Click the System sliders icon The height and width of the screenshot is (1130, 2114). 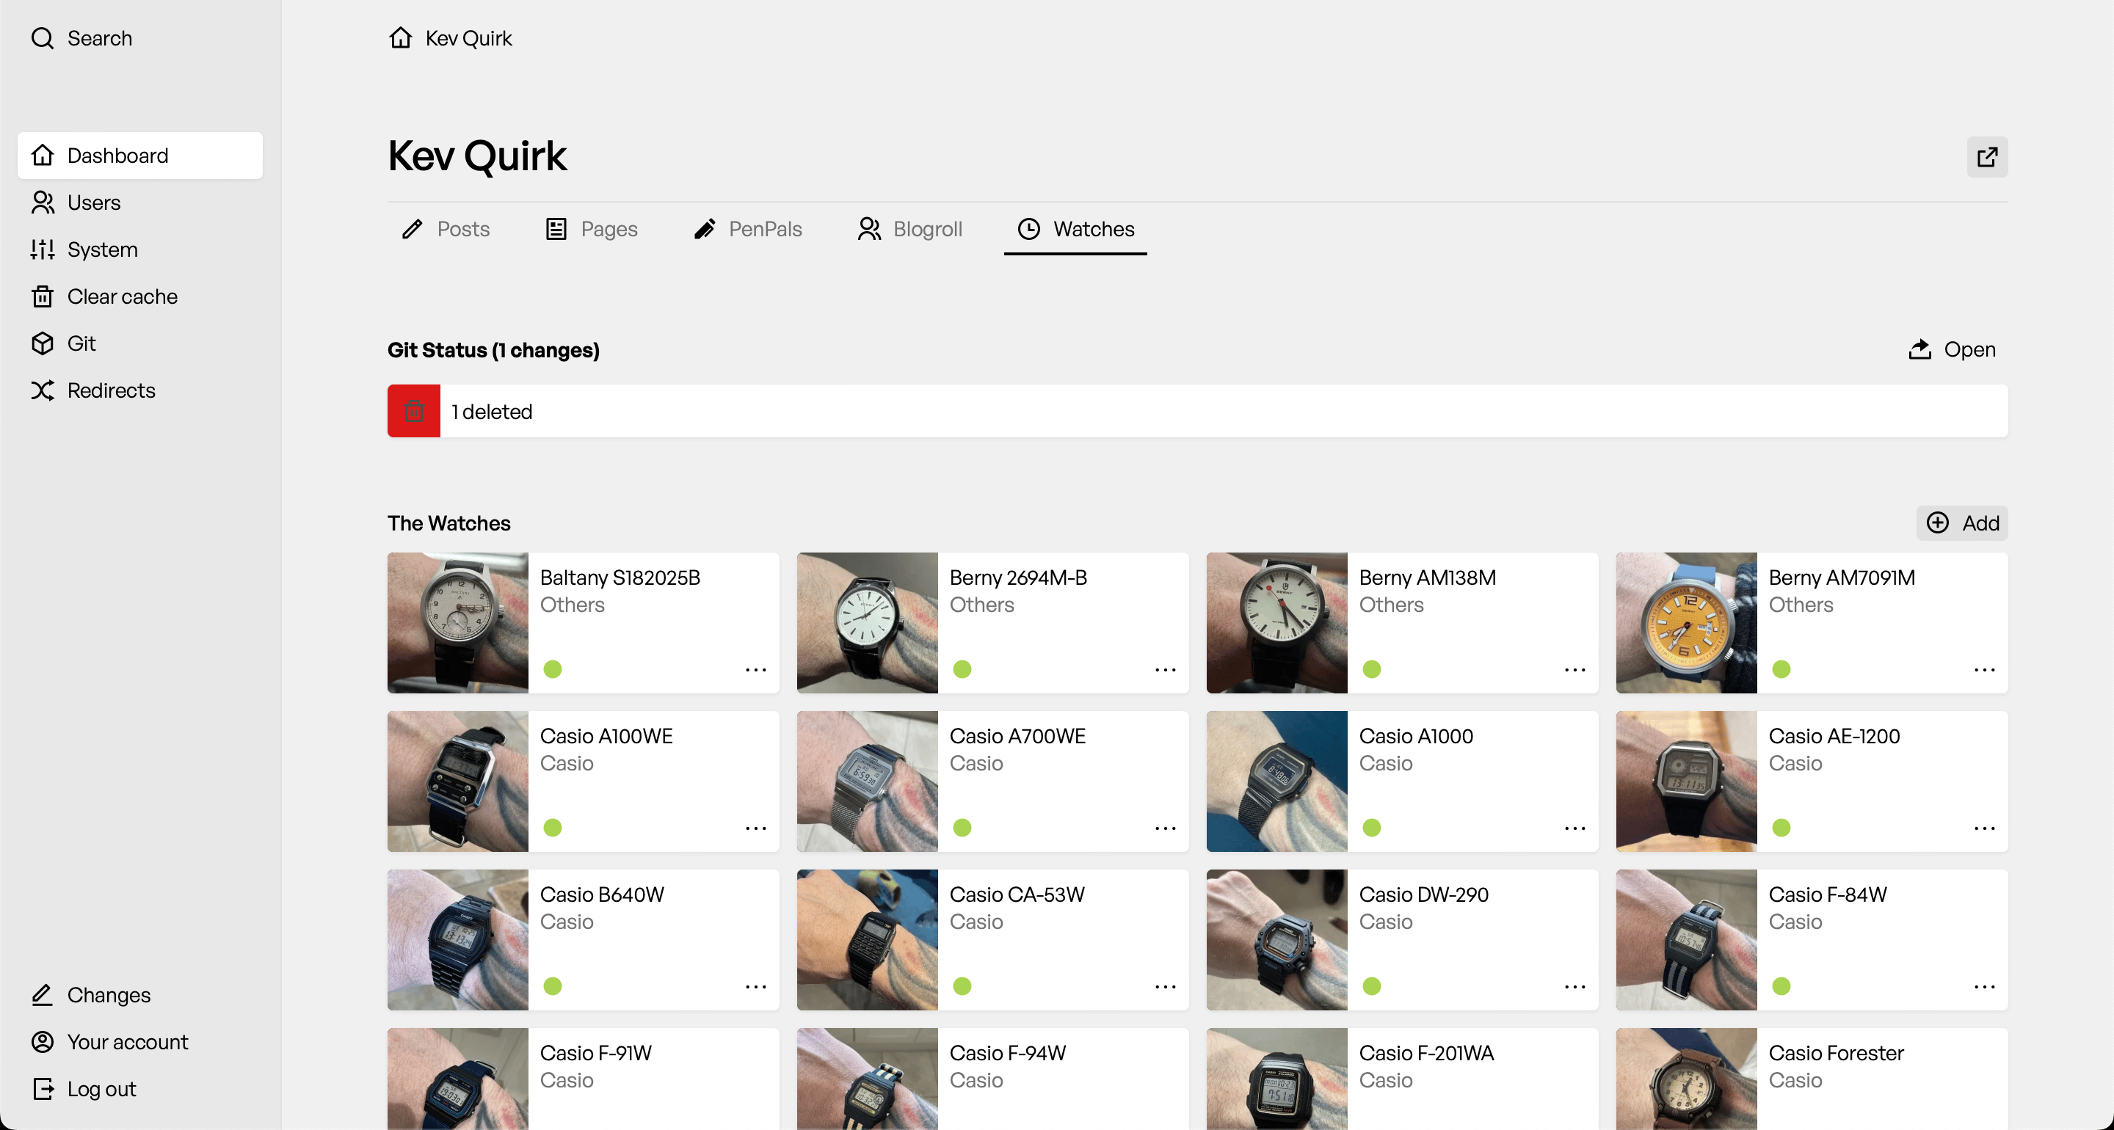[43, 249]
